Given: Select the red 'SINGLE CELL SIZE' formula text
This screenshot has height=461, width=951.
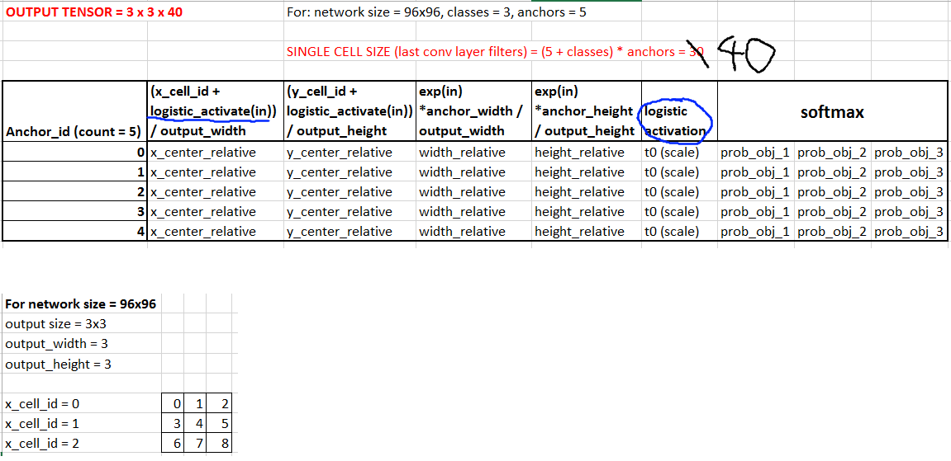Looking at the screenshot, I should [x=494, y=51].
